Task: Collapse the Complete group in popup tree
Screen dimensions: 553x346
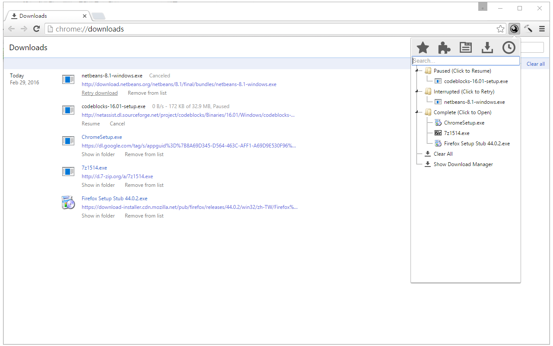Action: [417, 112]
